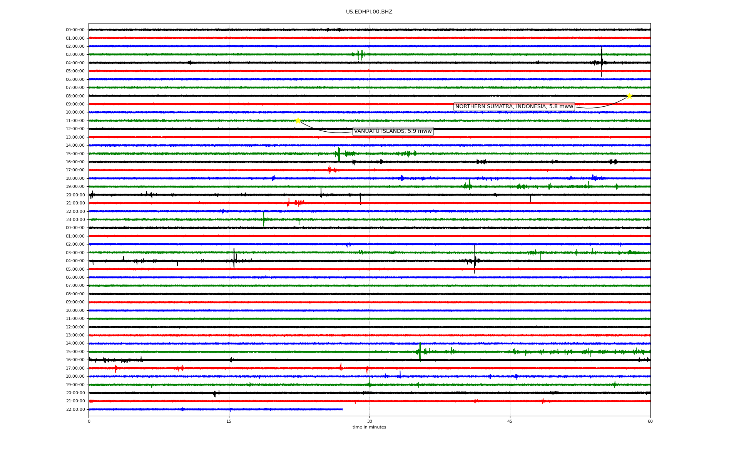
Task: Click the x-axis tick label 15
Action: 229,421
